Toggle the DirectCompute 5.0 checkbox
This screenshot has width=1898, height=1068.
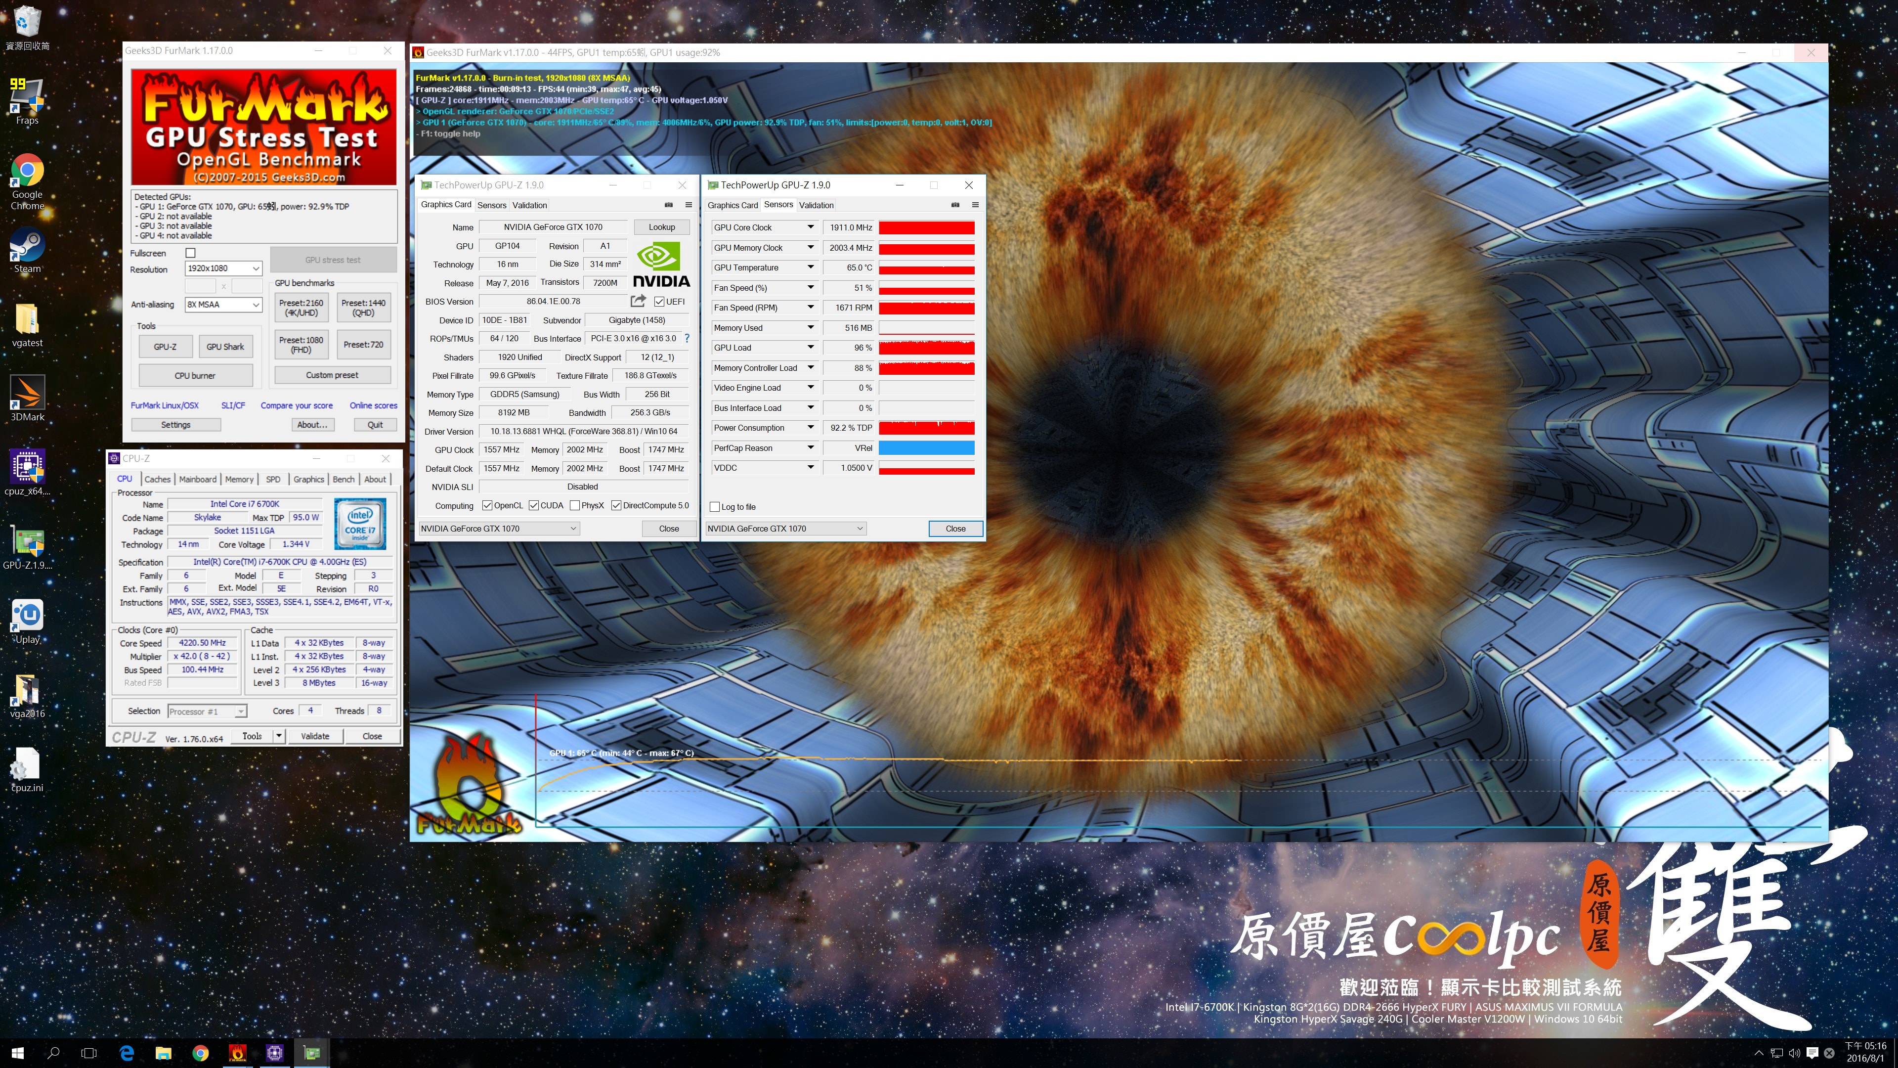point(616,506)
